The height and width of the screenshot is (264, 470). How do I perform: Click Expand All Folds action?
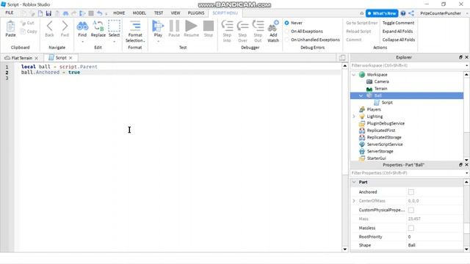point(398,31)
